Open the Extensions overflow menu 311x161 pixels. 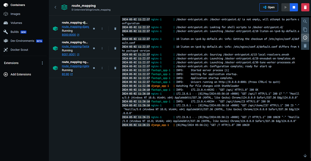[42, 63]
